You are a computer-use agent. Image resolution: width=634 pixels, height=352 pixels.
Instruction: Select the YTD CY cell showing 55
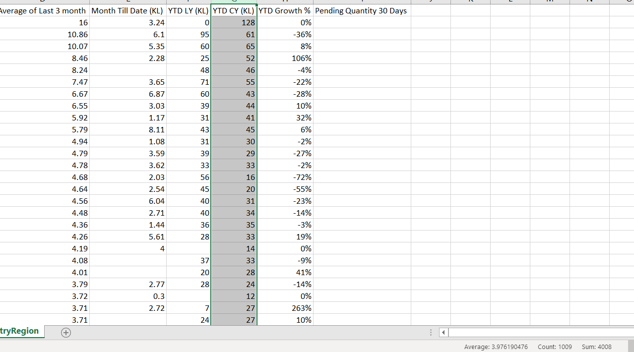tap(234, 82)
